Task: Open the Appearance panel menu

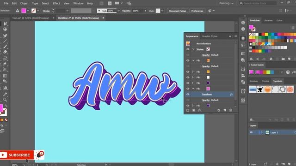Action: pos(236,36)
